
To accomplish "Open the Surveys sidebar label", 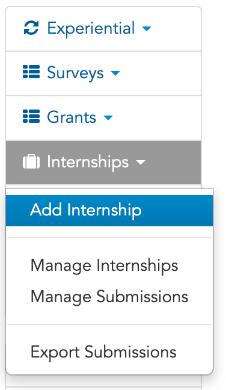I will (75, 73).
